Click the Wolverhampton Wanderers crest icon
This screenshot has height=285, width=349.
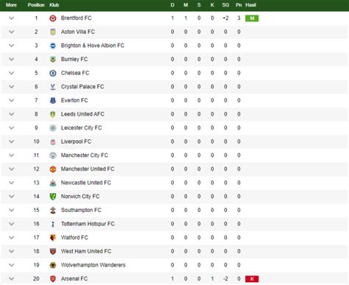click(x=53, y=265)
